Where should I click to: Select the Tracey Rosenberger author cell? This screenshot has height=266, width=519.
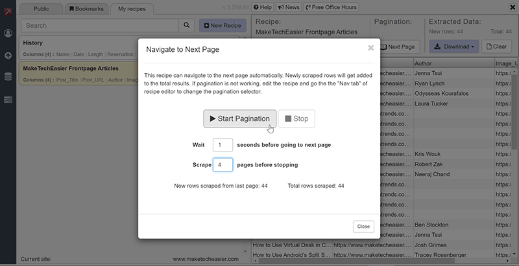pyautogui.click(x=453, y=255)
